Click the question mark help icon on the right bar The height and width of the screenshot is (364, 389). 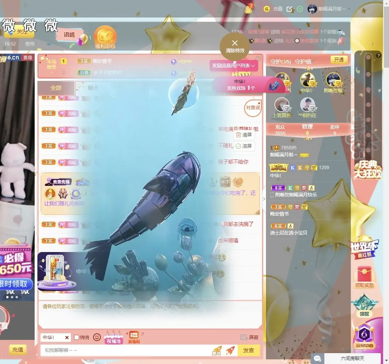(x=378, y=56)
